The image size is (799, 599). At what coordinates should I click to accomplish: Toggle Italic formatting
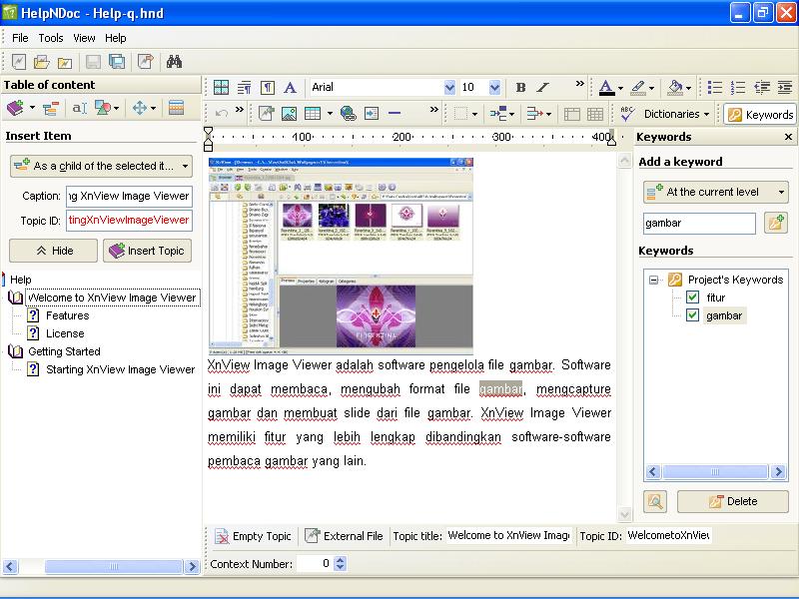click(x=543, y=88)
